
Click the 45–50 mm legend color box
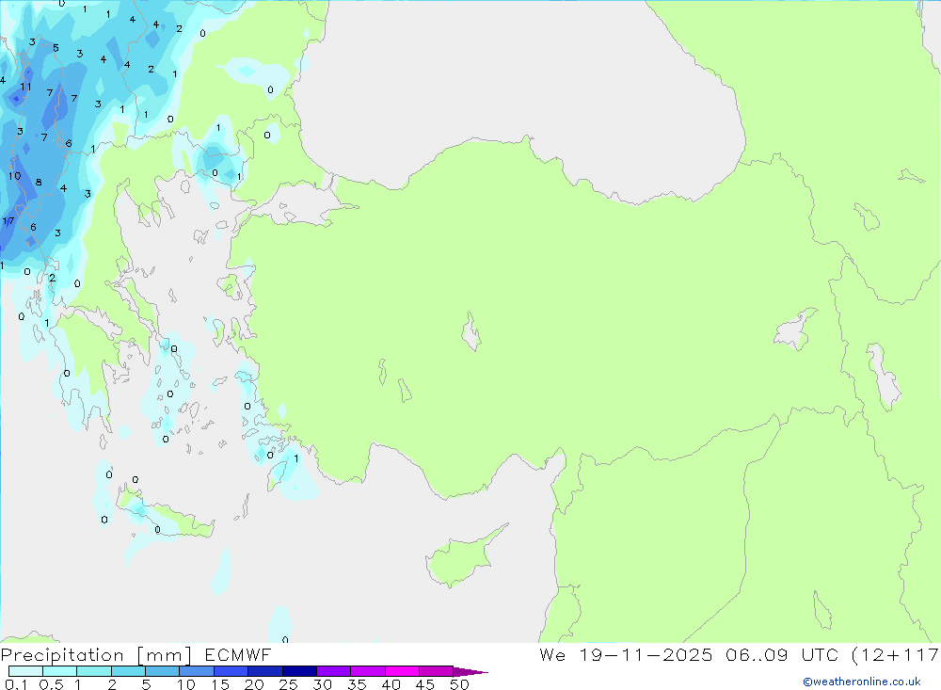tap(436, 671)
